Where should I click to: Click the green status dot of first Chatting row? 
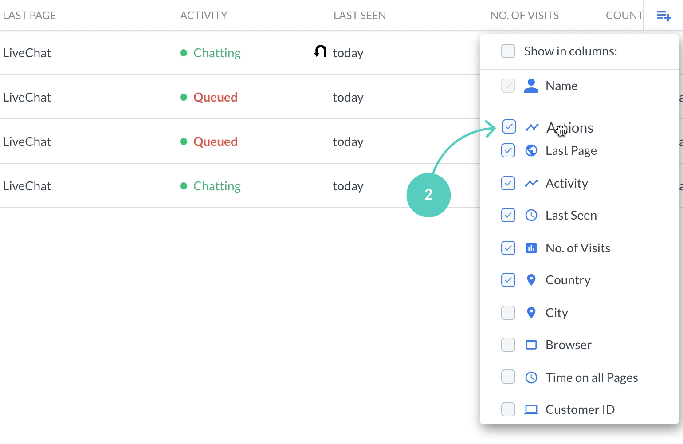184,53
